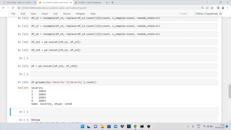231x130 pixels.
Task: Click 'Name: Severity, dtype: int64' output text
Action: [52, 104]
